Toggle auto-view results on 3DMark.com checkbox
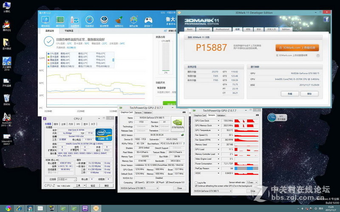Image resolution: width=340 pixels, height=212 pixels. pos(318,56)
